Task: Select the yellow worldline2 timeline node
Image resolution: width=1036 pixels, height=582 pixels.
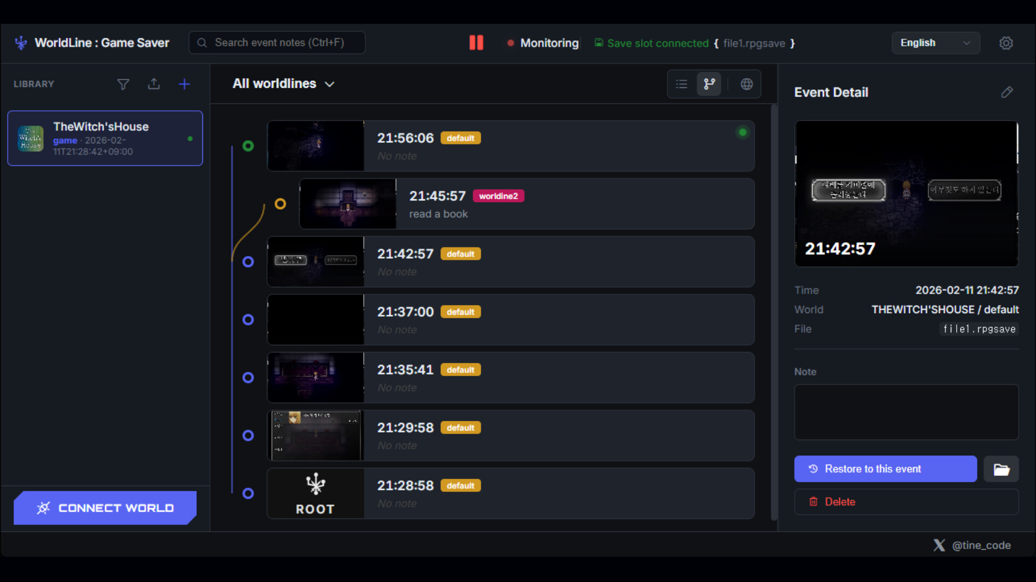Action: coord(280,204)
